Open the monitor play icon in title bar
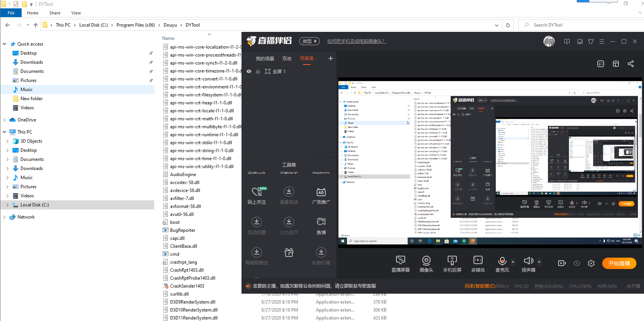The image size is (644, 321). pyautogui.click(x=567, y=41)
